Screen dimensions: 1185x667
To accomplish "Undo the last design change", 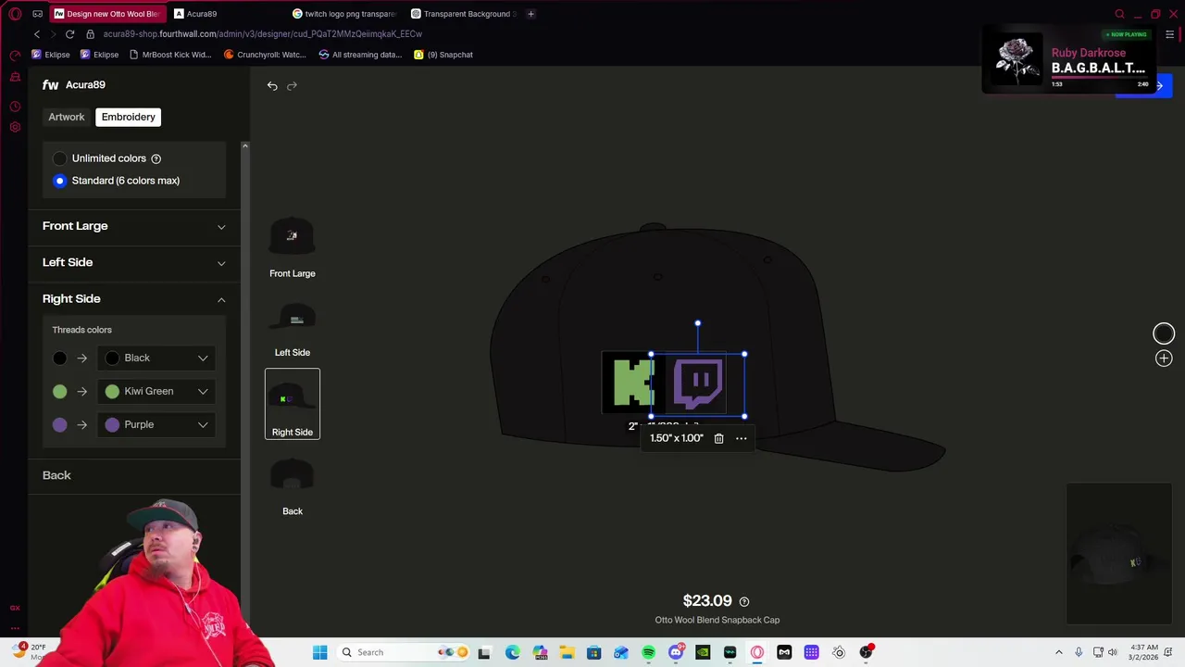I will pyautogui.click(x=272, y=85).
